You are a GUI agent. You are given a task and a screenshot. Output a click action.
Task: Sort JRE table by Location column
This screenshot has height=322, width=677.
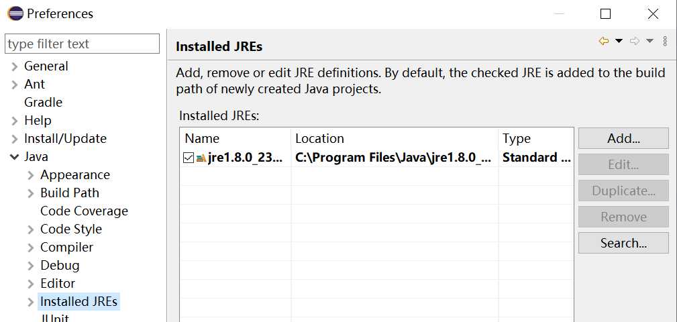[395, 138]
